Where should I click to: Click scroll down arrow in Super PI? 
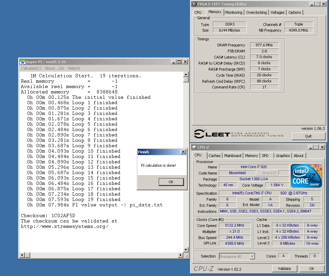click(186, 249)
